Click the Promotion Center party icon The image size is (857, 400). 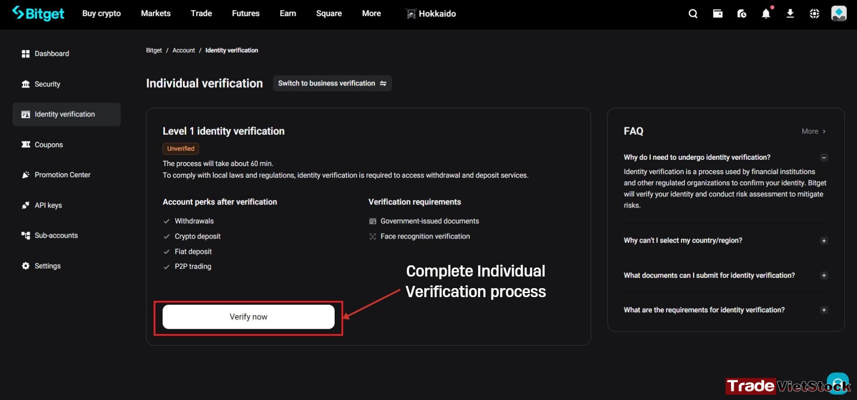(26, 175)
